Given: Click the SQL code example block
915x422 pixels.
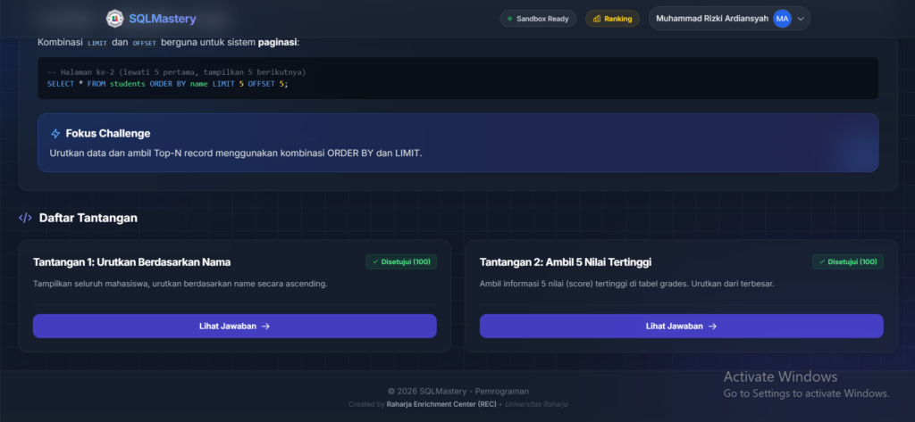Looking at the screenshot, I should coord(458,79).
